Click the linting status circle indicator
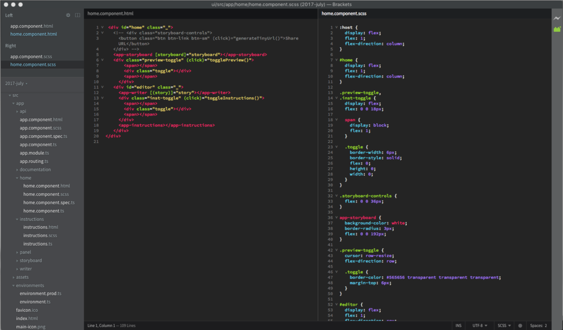This screenshot has height=330, width=563. 520,326
